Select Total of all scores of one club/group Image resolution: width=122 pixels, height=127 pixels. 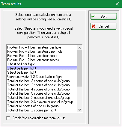tap(42, 106)
